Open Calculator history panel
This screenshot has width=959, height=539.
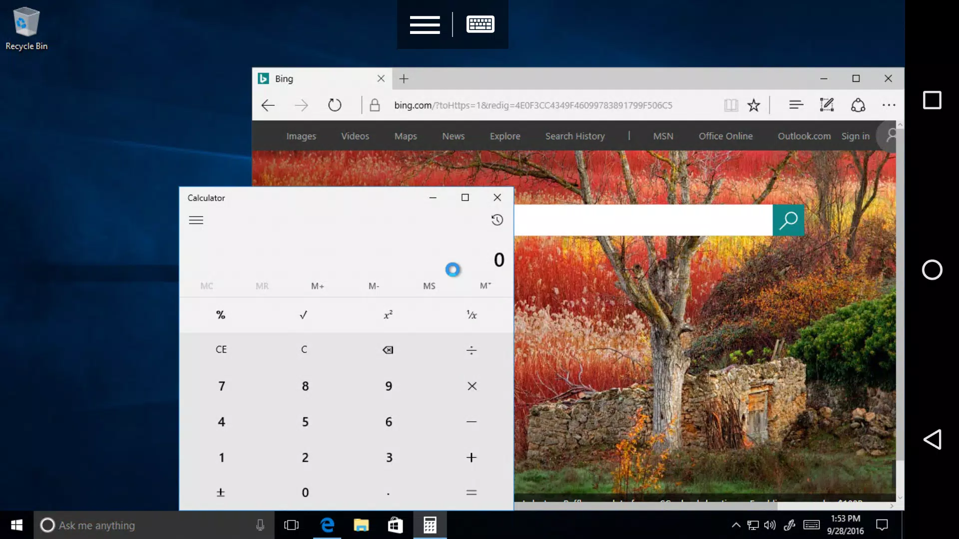coord(497,220)
